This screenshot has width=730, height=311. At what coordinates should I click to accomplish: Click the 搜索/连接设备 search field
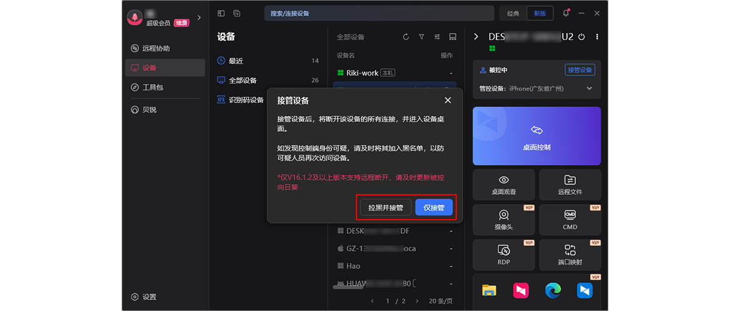(379, 13)
